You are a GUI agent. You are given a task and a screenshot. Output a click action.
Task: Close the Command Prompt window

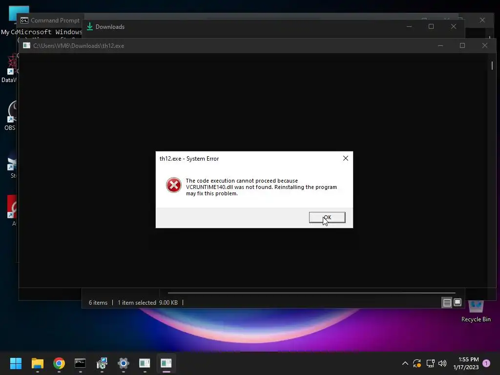[482, 20]
